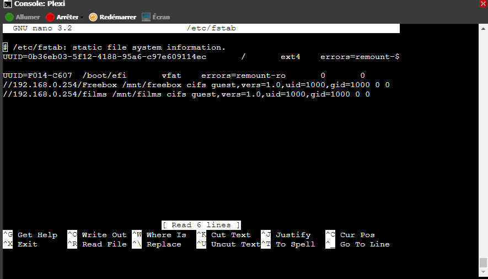Click the vfat filesystem type

[171, 76]
